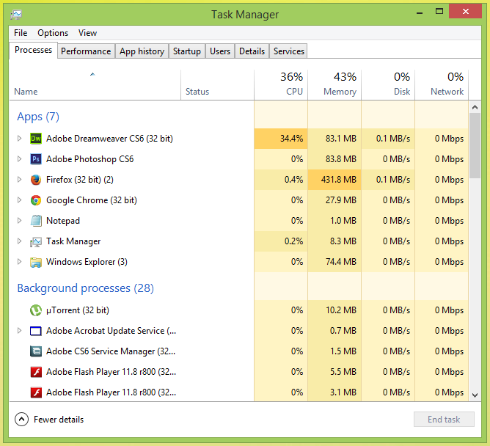Expand the Adobe Photoshop CS6 process
Screen dimensions: 490x446
[19, 159]
